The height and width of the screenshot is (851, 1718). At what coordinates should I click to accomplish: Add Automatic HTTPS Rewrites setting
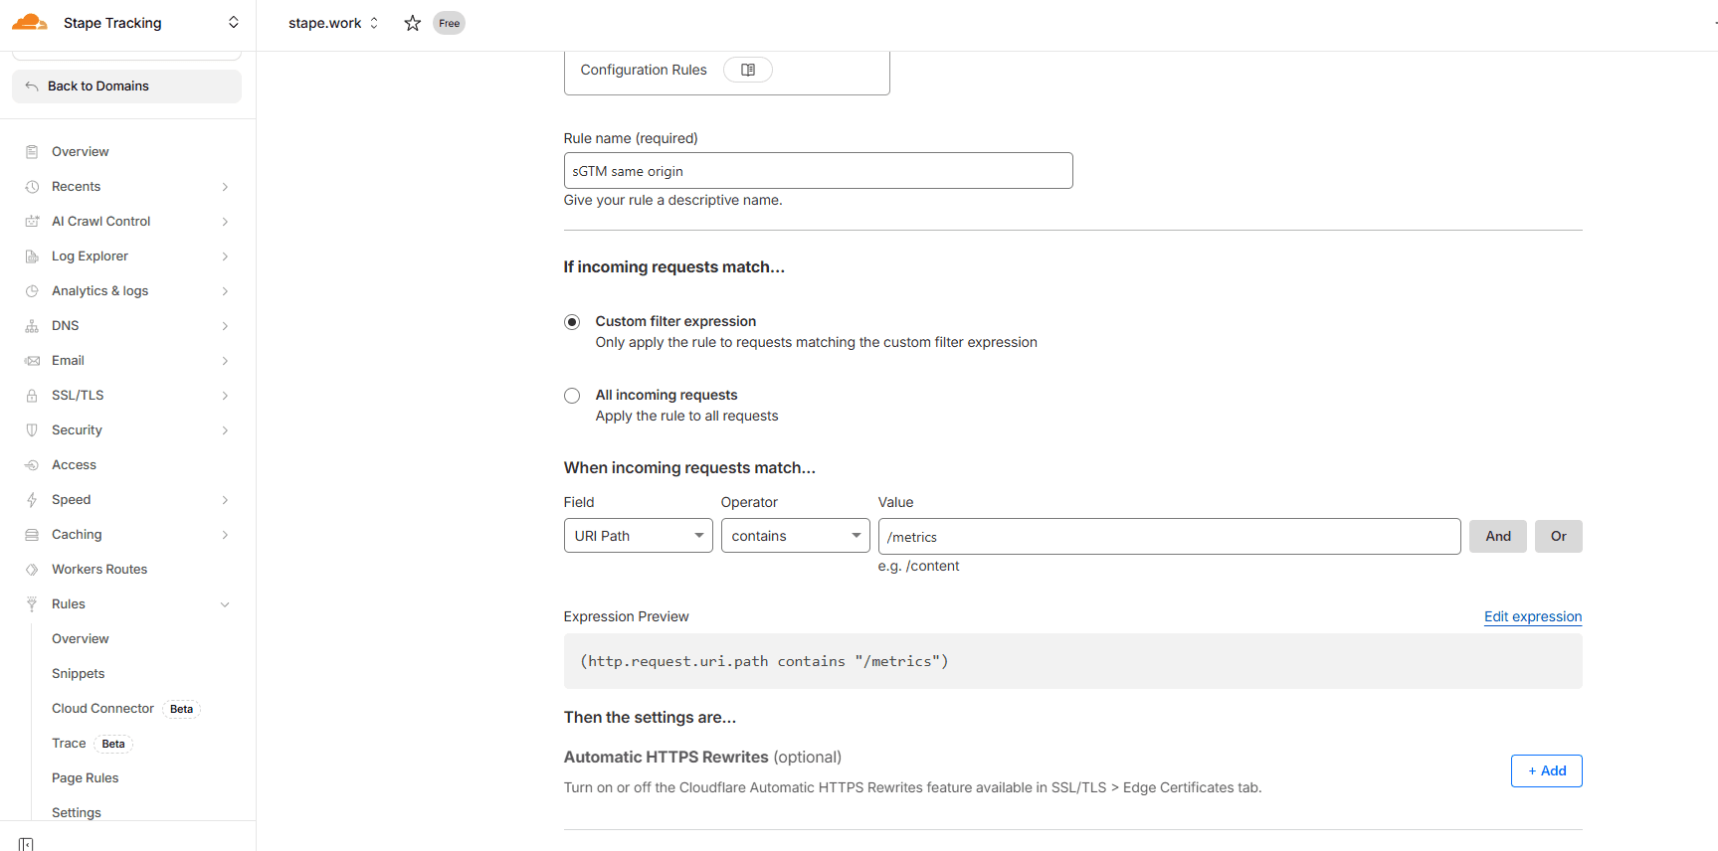(1547, 771)
